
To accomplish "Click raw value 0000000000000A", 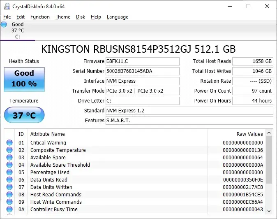I will click(x=243, y=165).
